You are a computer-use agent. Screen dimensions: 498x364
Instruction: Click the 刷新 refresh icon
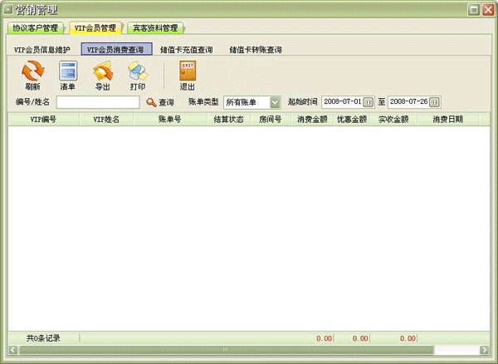(x=32, y=72)
